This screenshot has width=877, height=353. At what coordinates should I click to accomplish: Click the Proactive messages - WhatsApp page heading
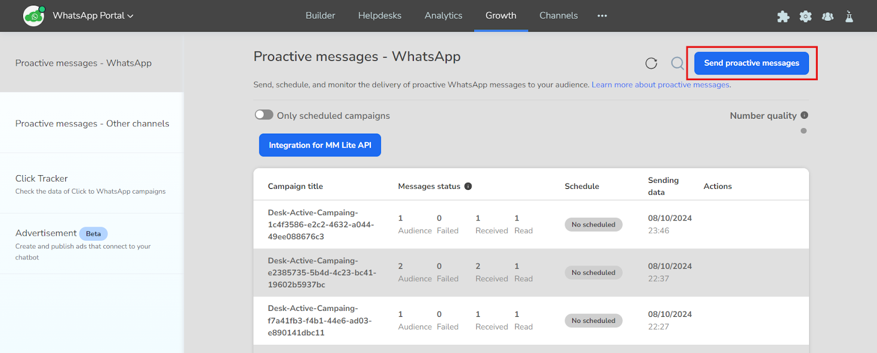[x=357, y=56]
